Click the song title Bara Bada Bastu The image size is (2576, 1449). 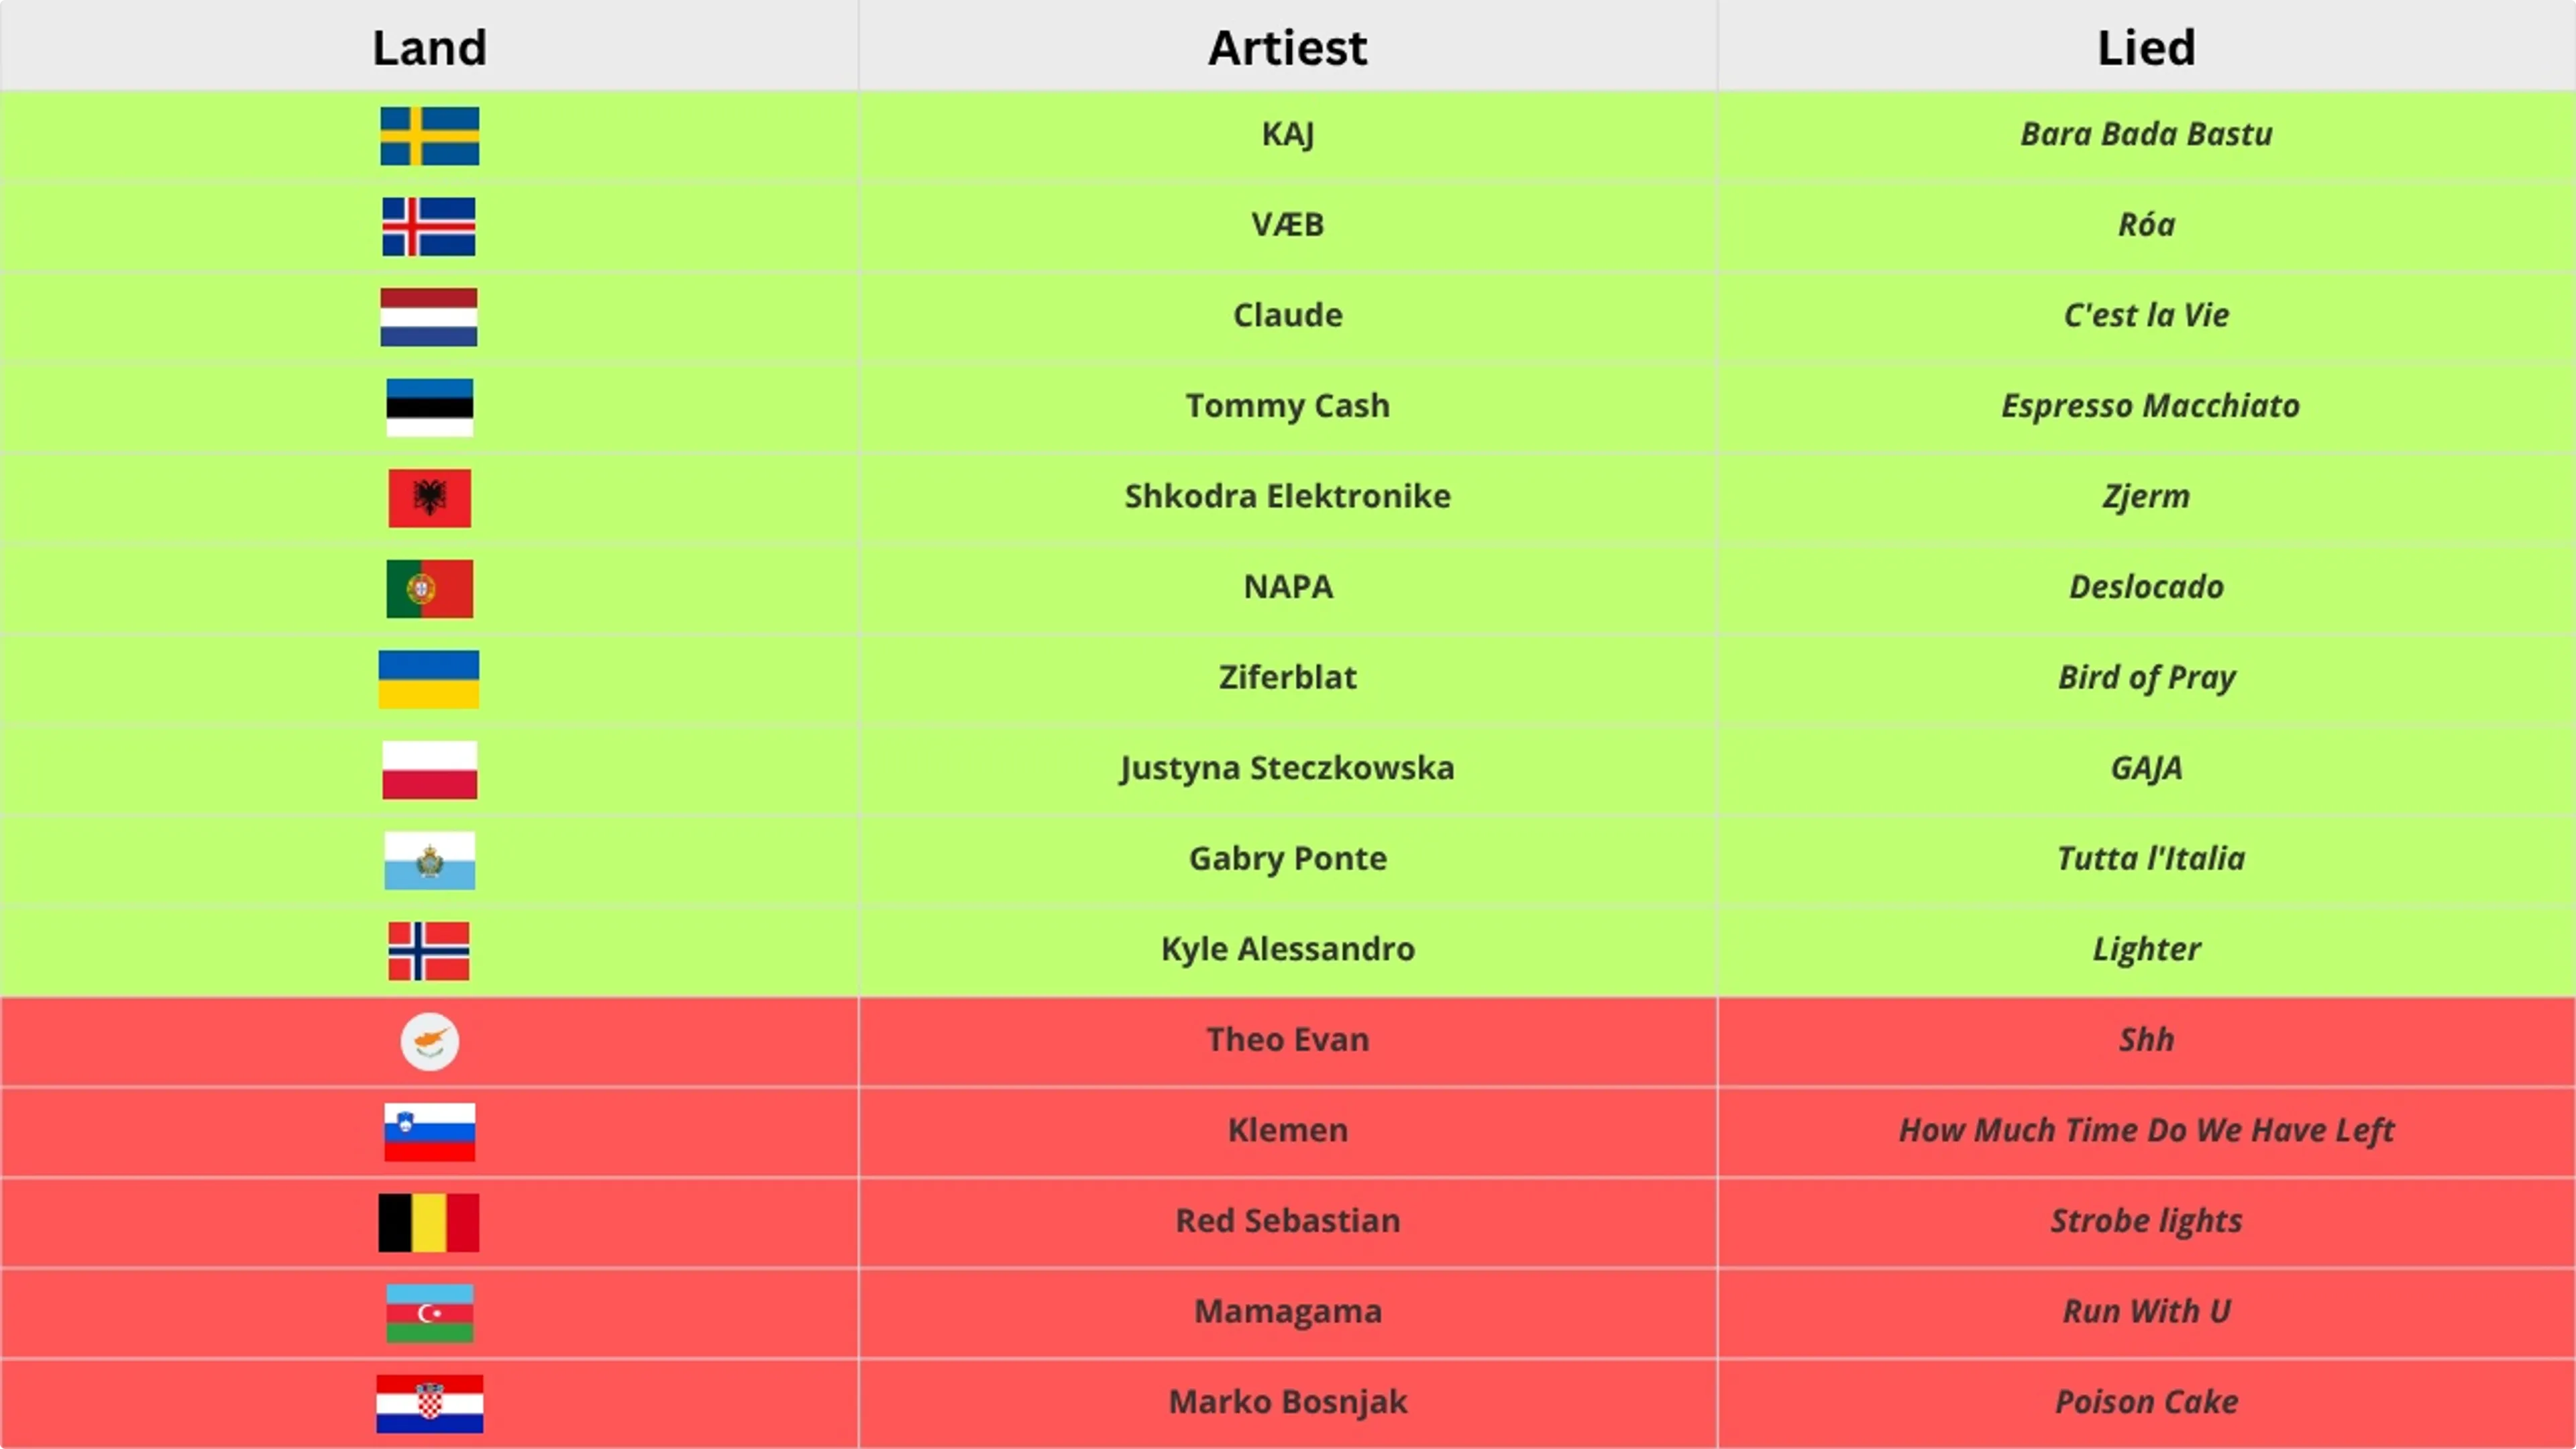point(2146,134)
